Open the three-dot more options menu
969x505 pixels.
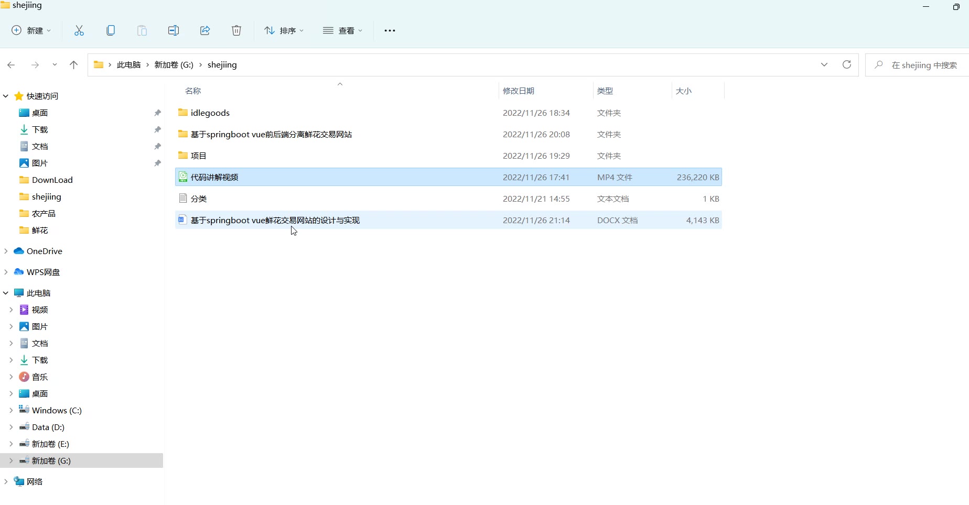(x=390, y=30)
